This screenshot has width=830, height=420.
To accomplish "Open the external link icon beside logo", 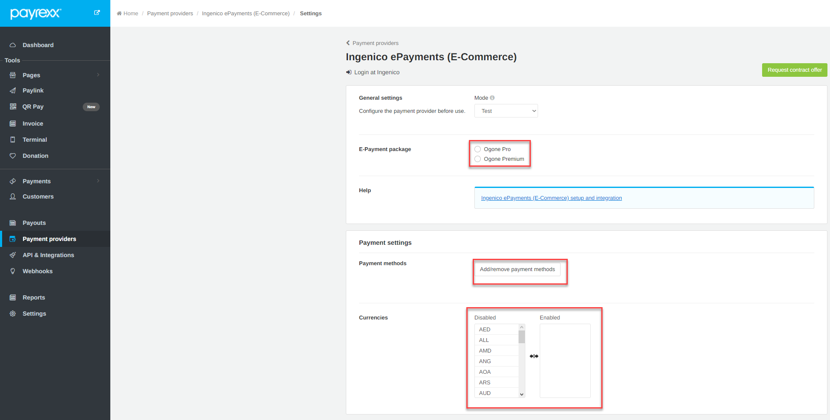I will pyautogui.click(x=97, y=13).
